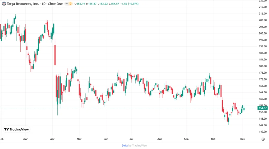Click the 176.00 price axis label
Image resolution: width=269 pixels, height=149 pixels.
[263, 73]
